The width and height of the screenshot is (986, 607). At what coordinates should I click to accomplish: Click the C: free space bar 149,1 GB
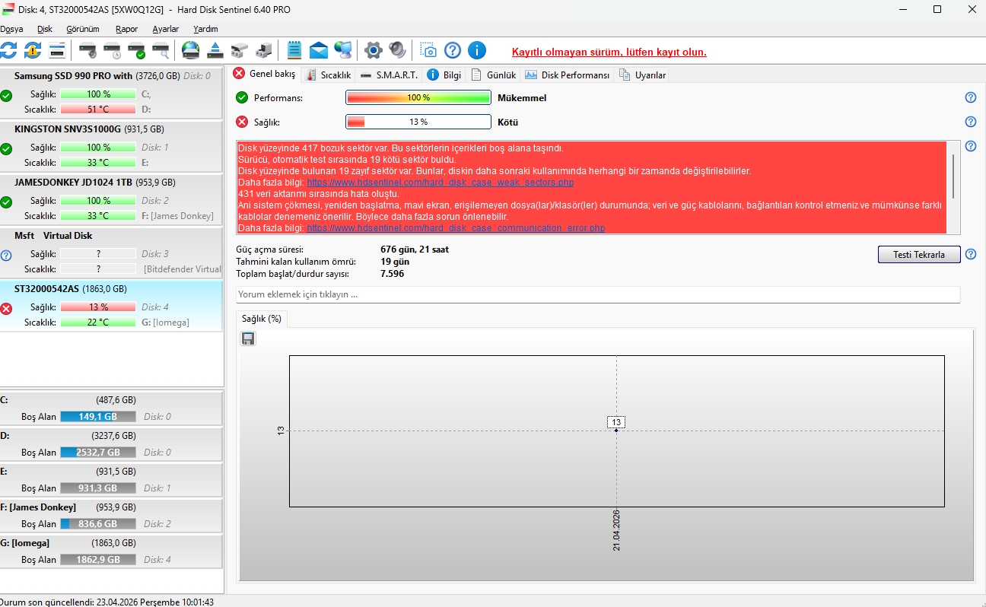point(98,417)
